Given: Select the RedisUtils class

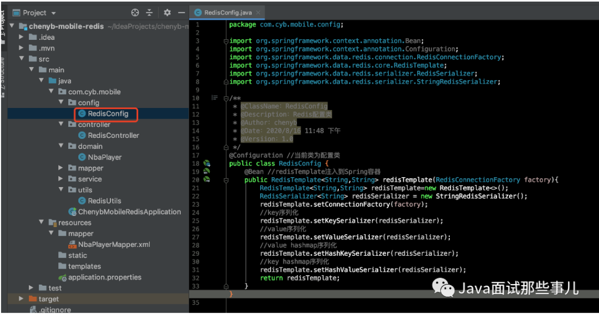Looking at the screenshot, I should click(104, 200).
